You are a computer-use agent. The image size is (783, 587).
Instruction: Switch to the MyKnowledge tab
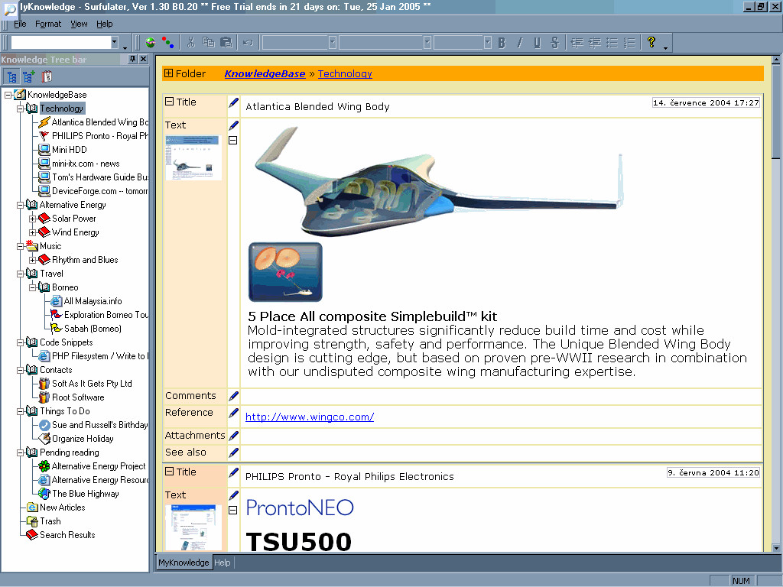click(184, 563)
